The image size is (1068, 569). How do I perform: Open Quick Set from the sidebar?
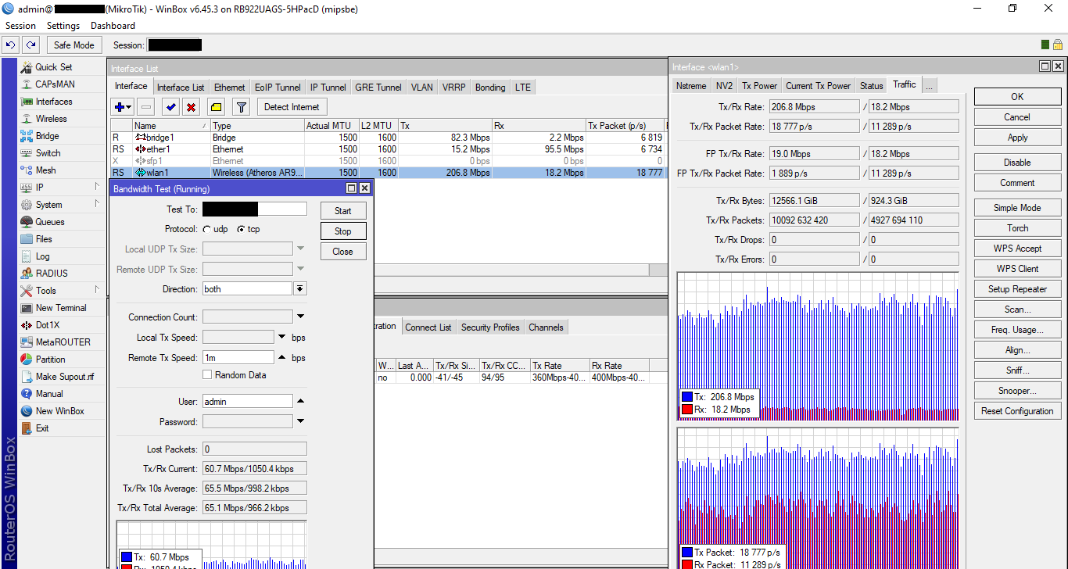click(x=53, y=67)
